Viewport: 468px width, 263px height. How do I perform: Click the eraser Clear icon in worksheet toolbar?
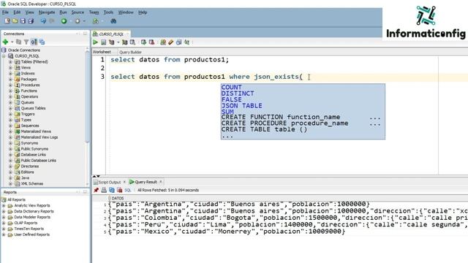point(170,42)
